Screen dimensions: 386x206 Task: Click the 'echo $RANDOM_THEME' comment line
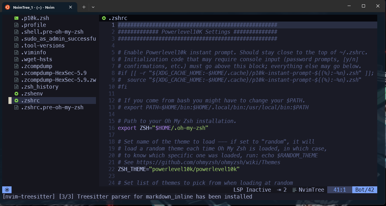pyautogui.click(x=218, y=155)
